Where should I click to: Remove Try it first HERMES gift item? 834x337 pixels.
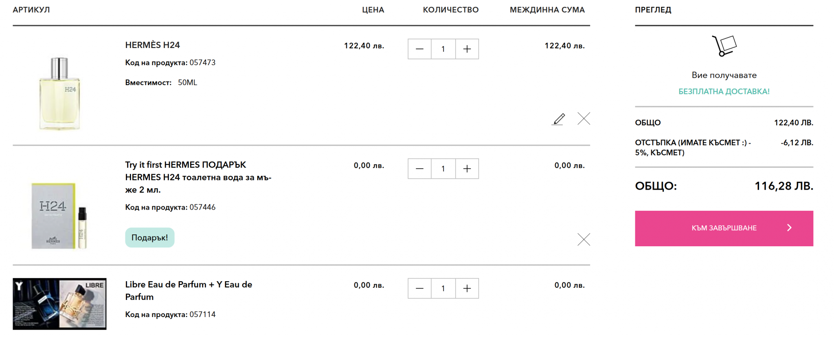pyautogui.click(x=584, y=239)
